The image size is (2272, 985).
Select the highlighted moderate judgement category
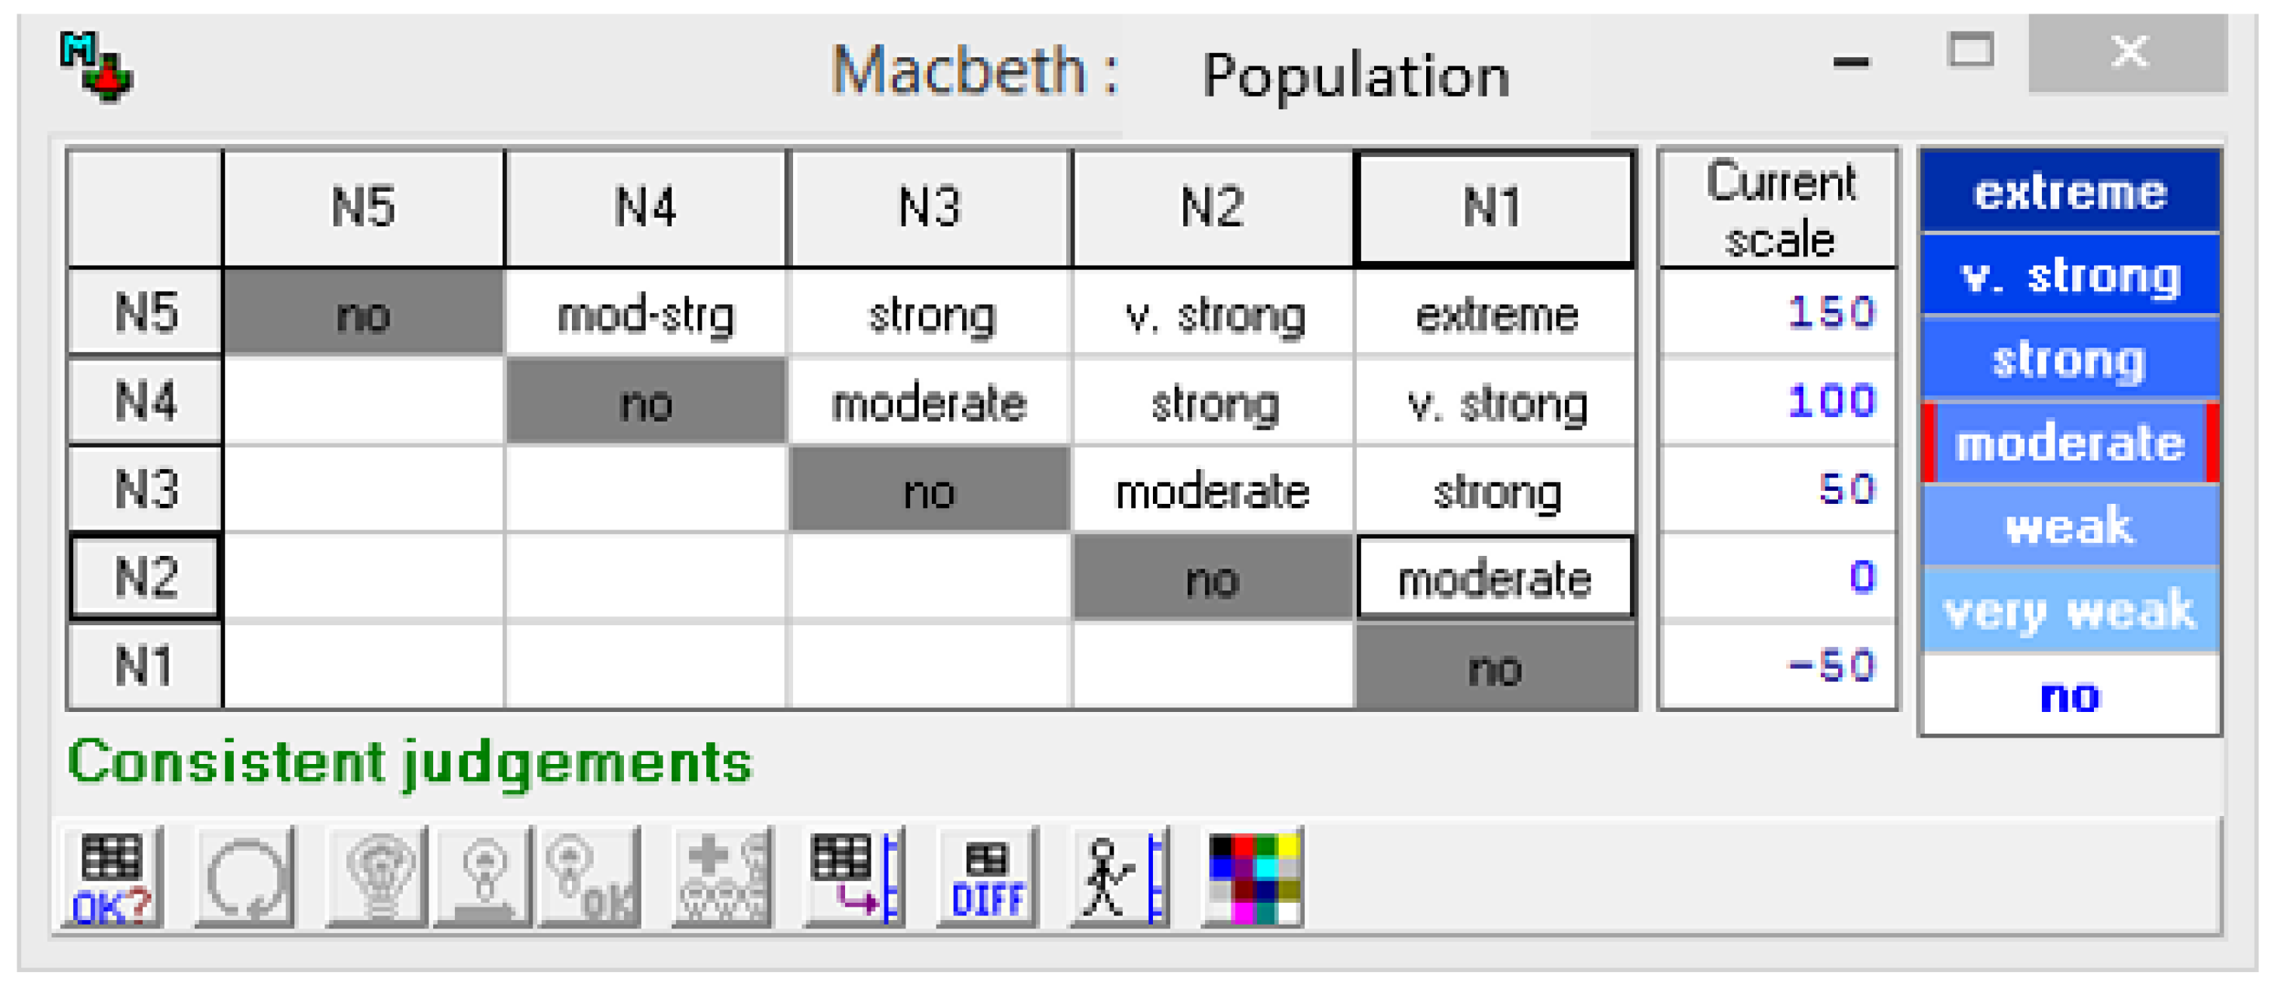point(2070,443)
